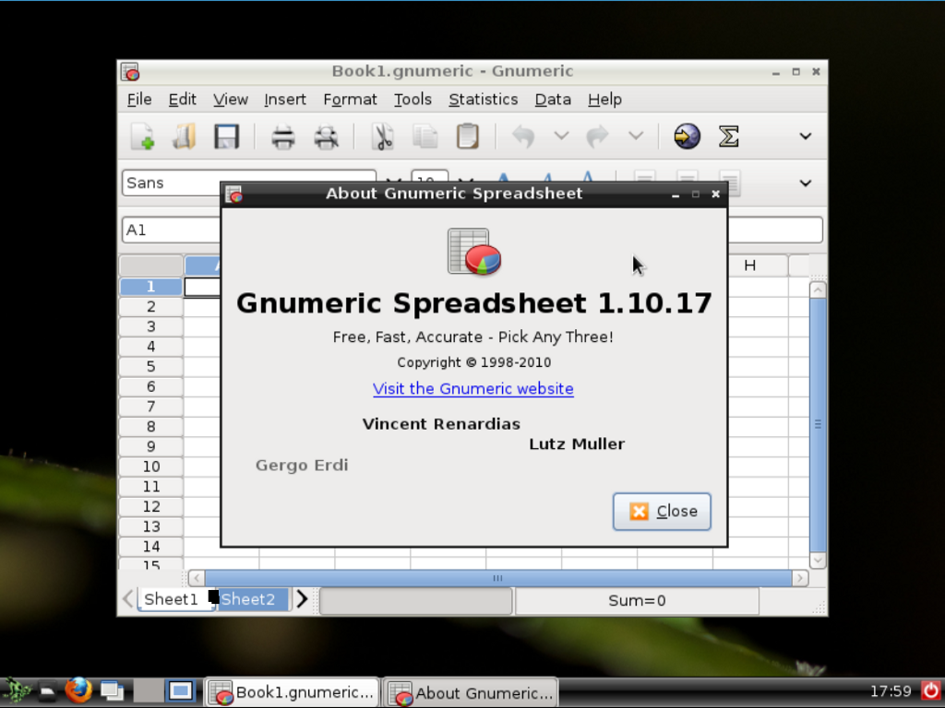Click the About dialog title bar icon
This screenshot has height=708, width=945.
pyautogui.click(x=233, y=194)
